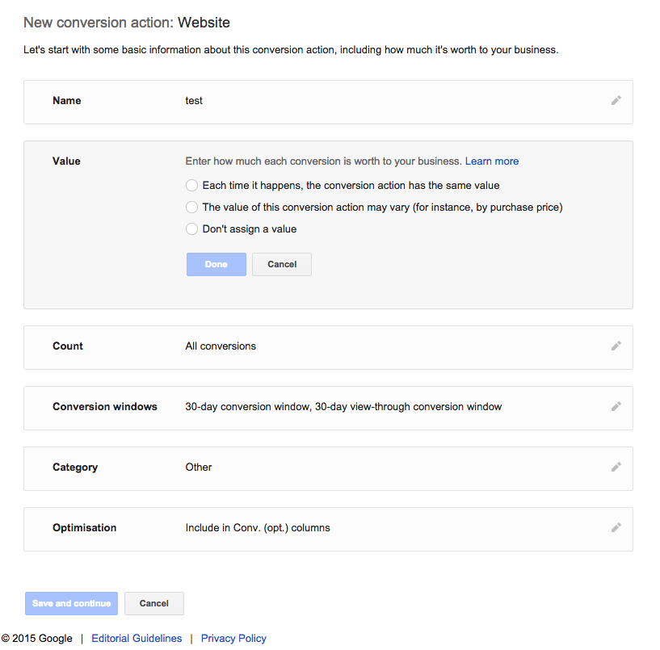The height and width of the screenshot is (650, 660).
Task: Edit the Count setting via the pencil icon
Action: [616, 346]
